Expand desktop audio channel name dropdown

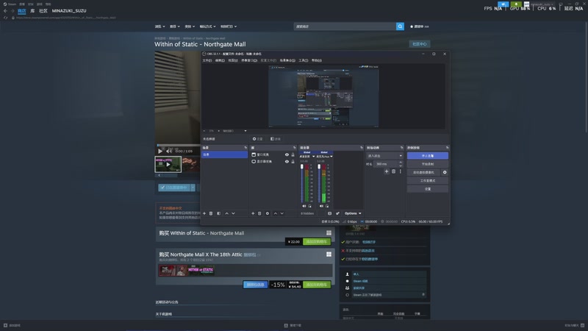[x=314, y=157]
